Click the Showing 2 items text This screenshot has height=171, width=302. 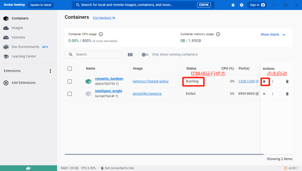point(279,159)
